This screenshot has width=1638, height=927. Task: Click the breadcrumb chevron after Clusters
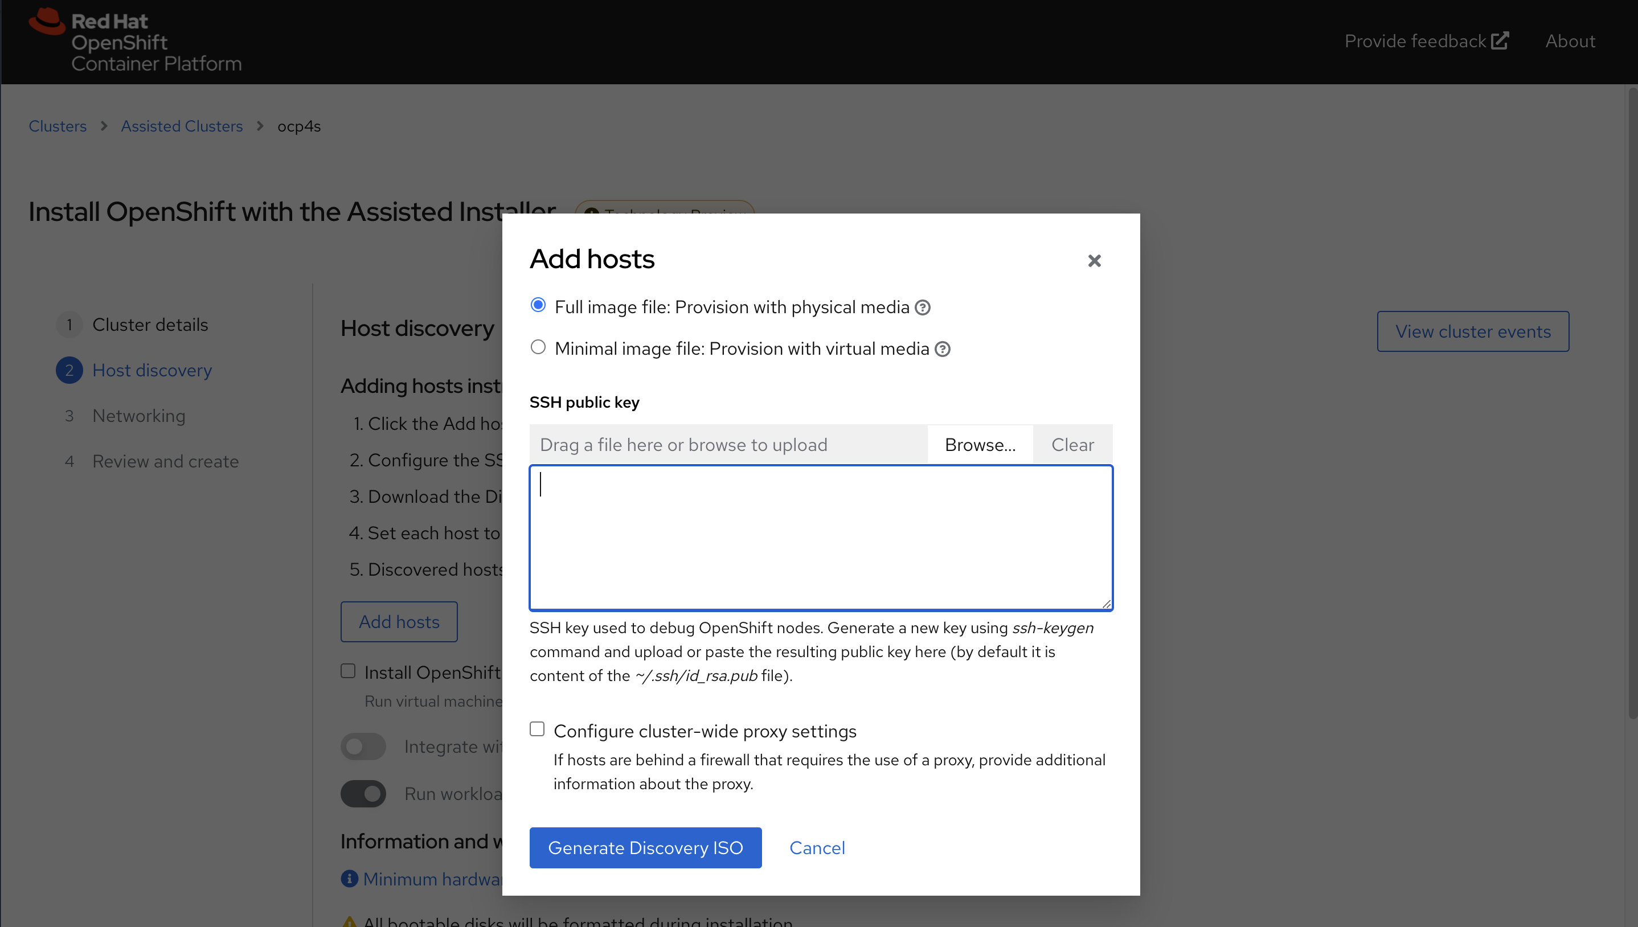click(104, 126)
